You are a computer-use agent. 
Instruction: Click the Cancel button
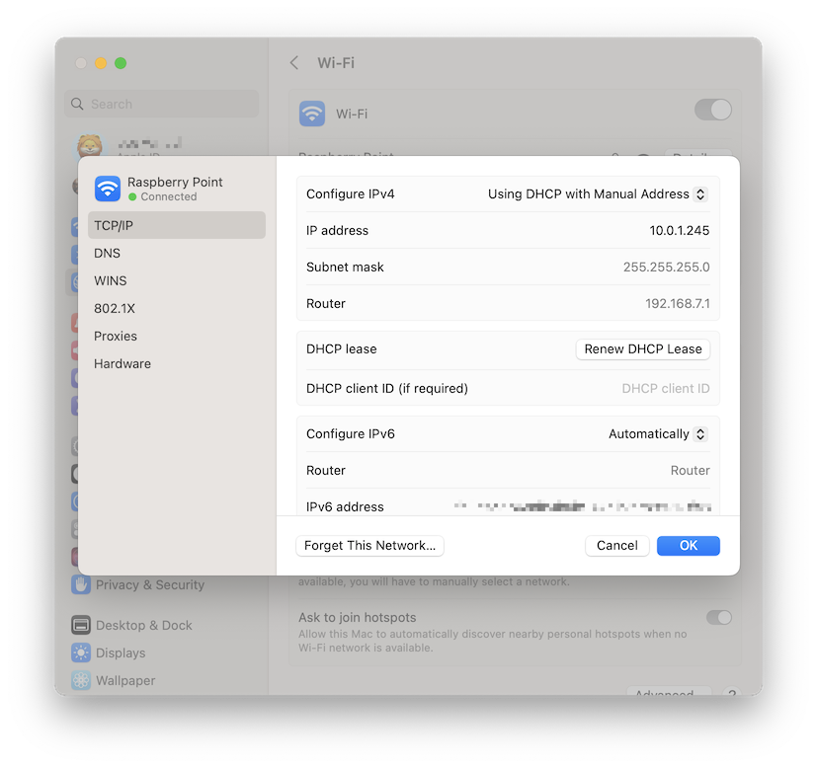[x=616, y=546]
